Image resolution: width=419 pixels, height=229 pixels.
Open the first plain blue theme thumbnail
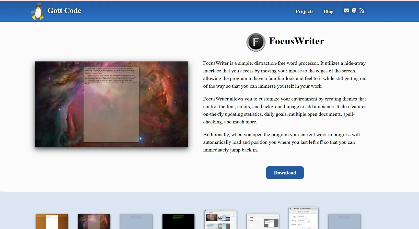click(x=136, y=221)
